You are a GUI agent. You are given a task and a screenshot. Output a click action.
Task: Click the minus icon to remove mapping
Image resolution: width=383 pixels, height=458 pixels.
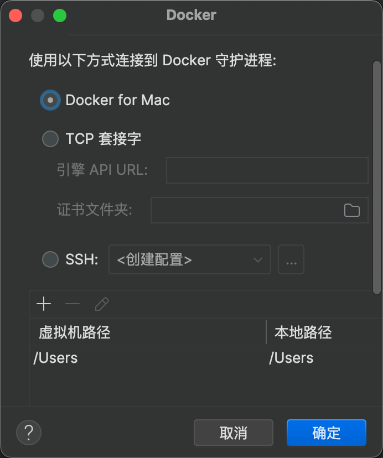(73, 304)
